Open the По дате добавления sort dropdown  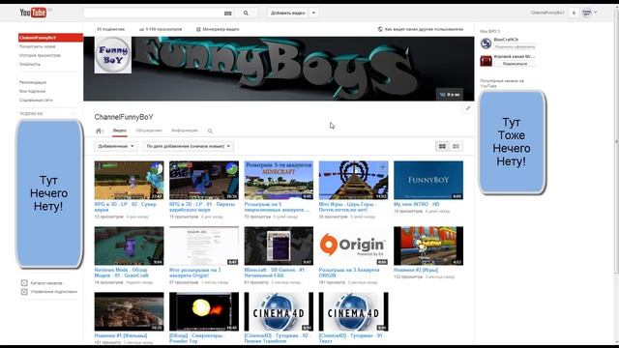pos(189,146)
